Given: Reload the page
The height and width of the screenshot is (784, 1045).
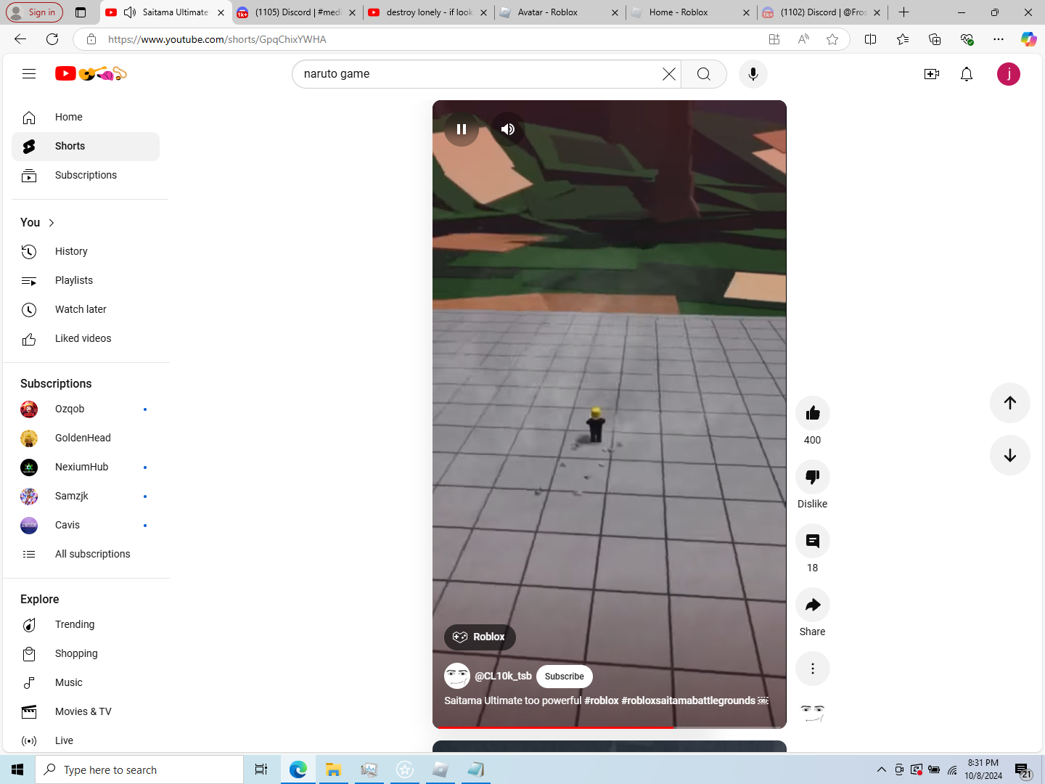Looking at the screenshot, I should pyautogui.click(x=52, y=39).
